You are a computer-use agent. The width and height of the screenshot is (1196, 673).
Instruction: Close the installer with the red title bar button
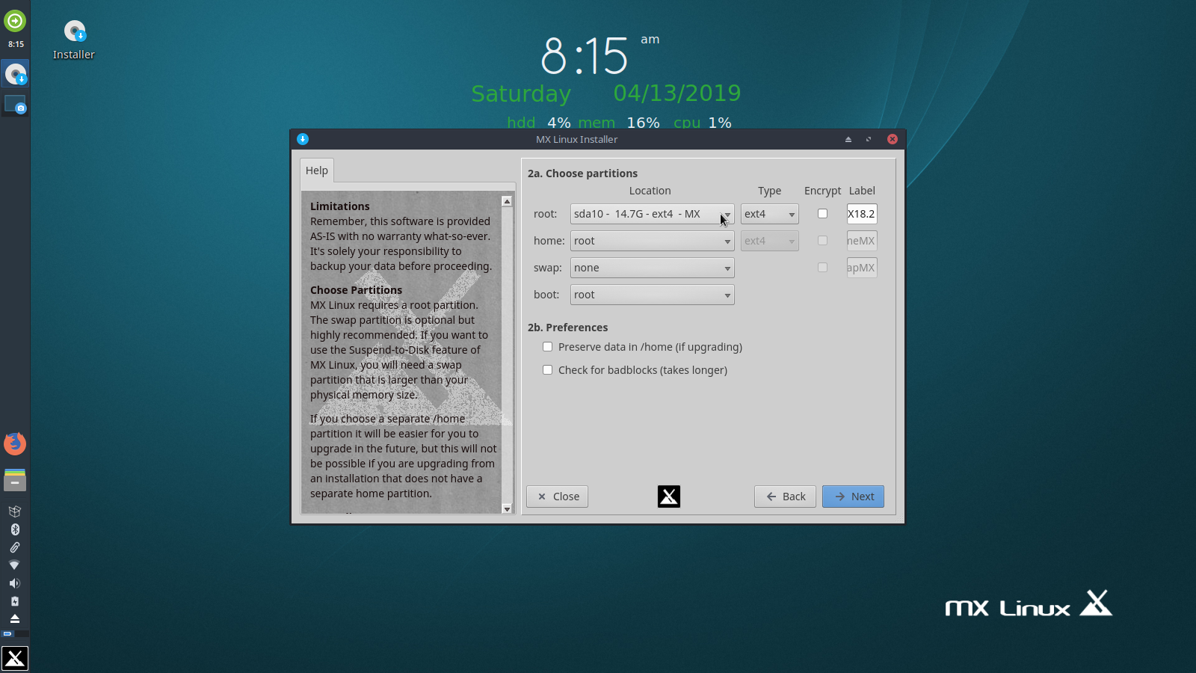pos(893,139)
